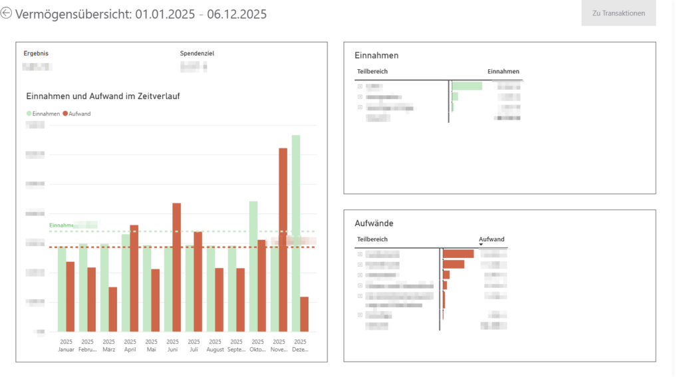Click the green Einnahmen legend marker
681x377 pixels.
29,114
